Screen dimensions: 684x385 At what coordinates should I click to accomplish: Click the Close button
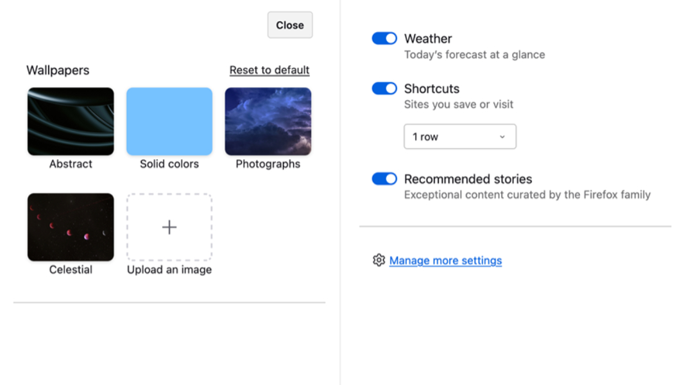[x=289, y=25]
